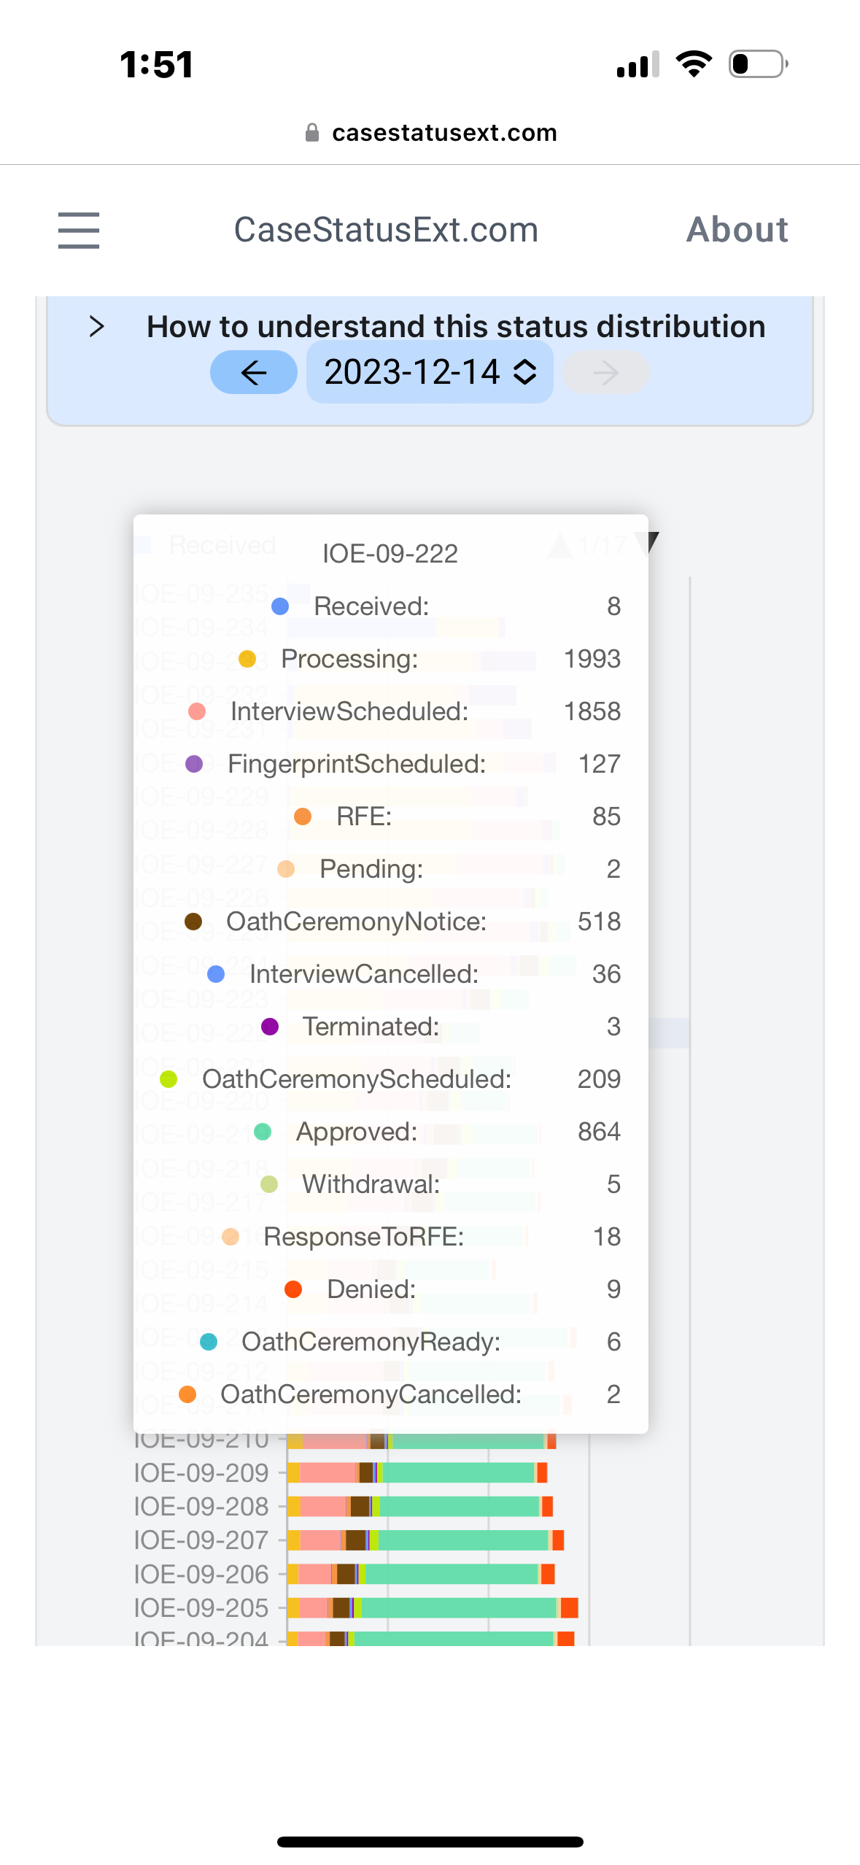Click the CaseStatusExt.com title

coord(386,230)
